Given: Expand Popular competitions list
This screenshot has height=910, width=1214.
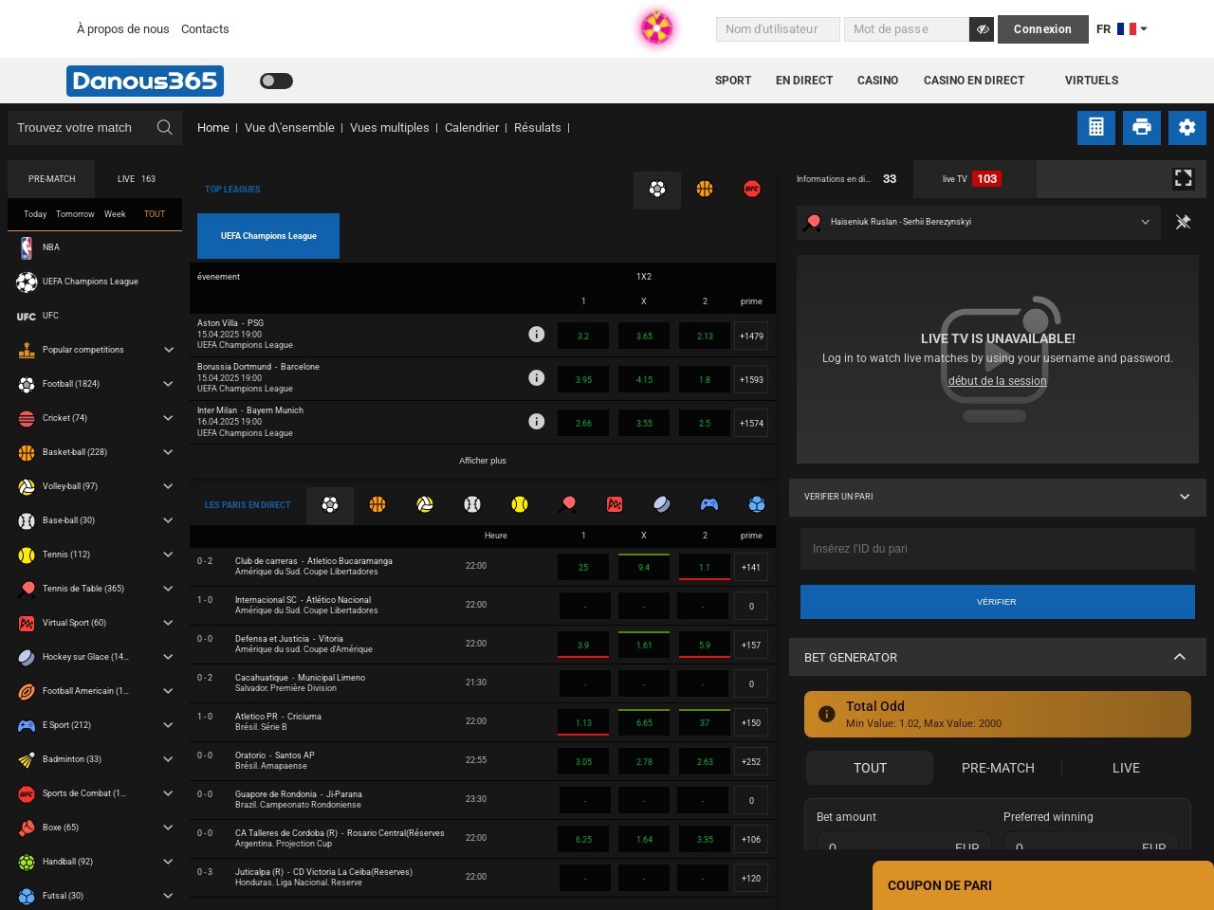Looking at the screenshot, I should point(168,350).
